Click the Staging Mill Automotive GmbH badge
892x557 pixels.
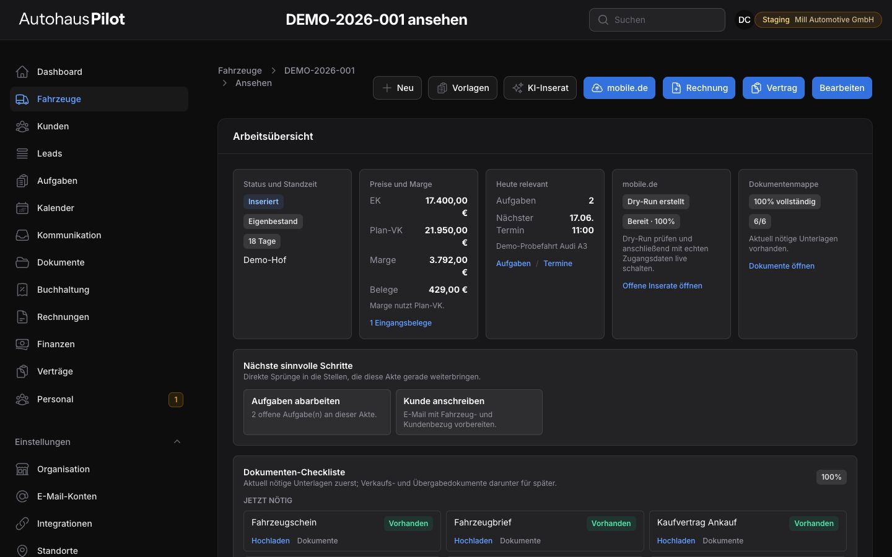pyautogui.click(x=818, y=20)
